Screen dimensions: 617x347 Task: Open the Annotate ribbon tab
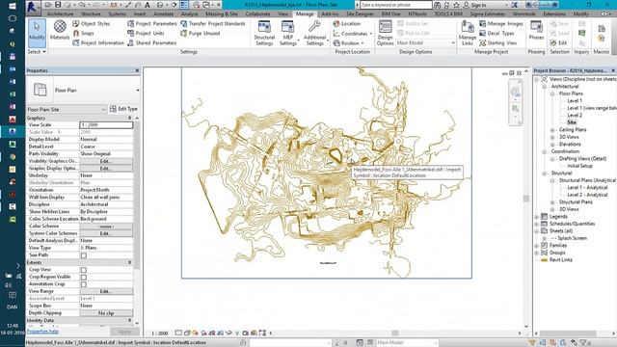click(x=163, y=13)
